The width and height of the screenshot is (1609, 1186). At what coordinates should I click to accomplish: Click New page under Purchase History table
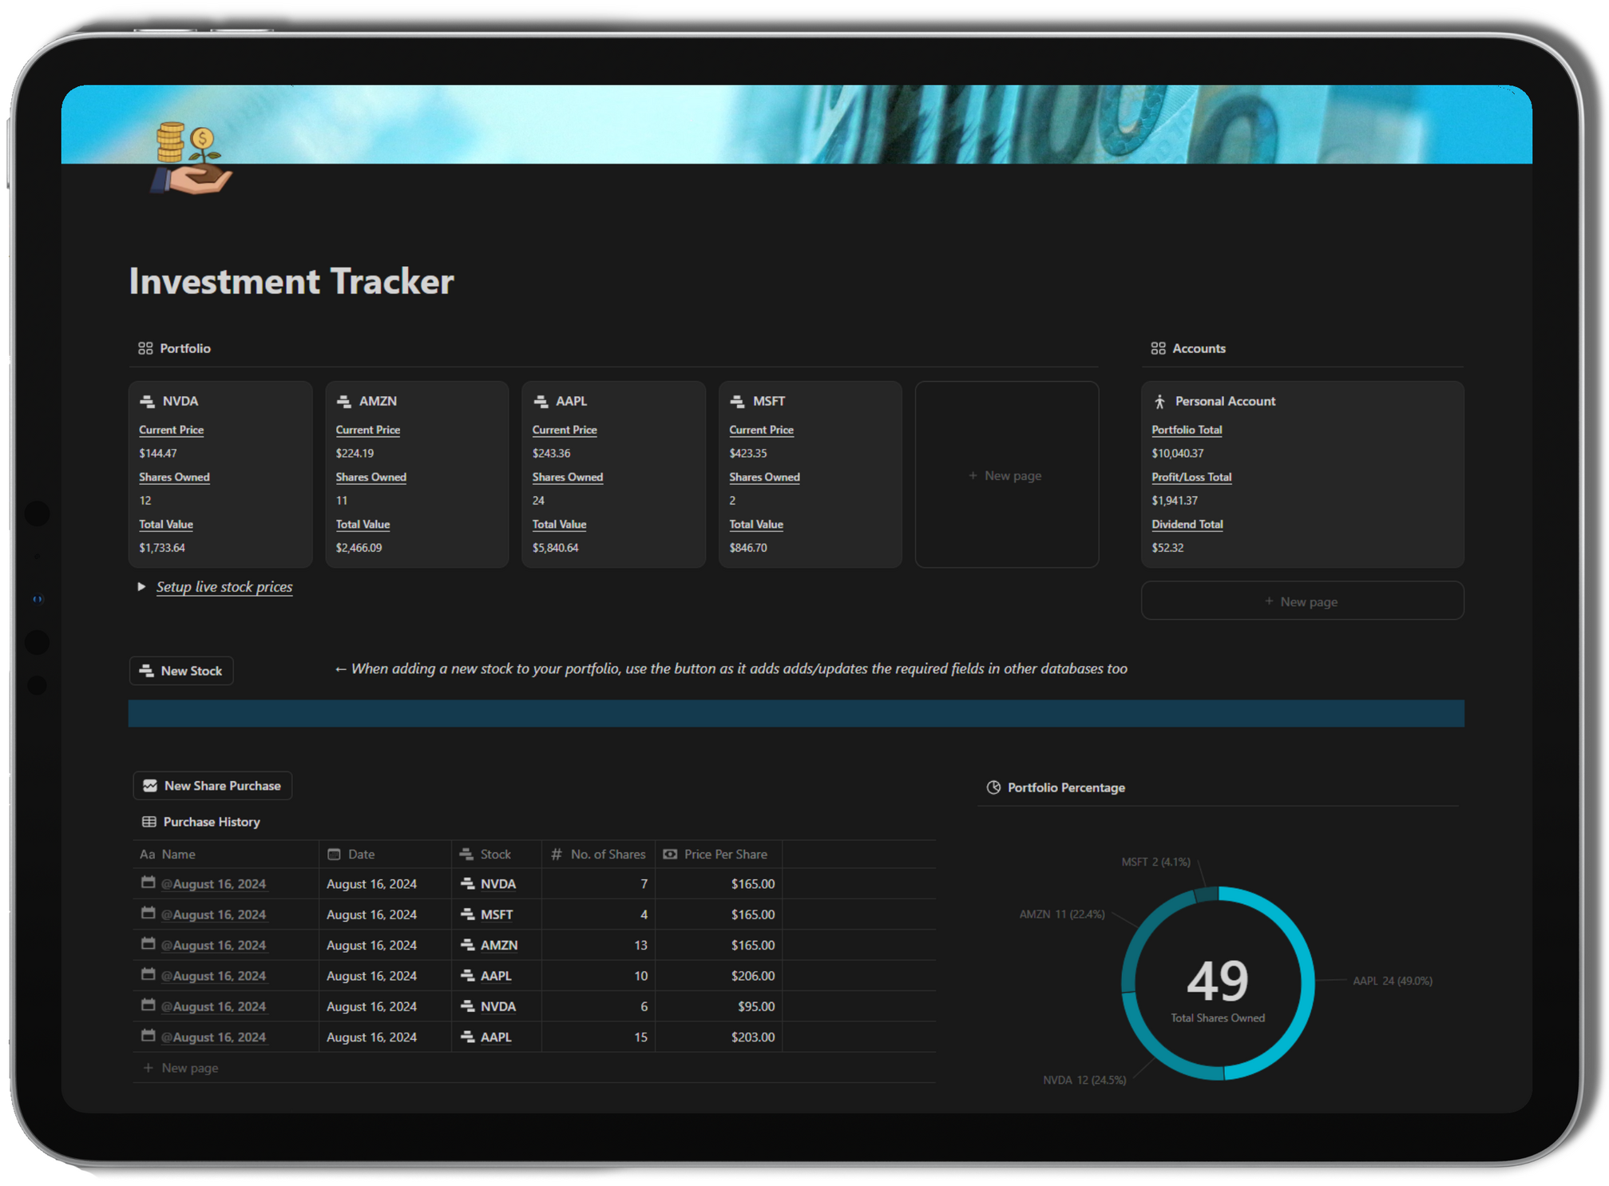[x=189, y=1068]
